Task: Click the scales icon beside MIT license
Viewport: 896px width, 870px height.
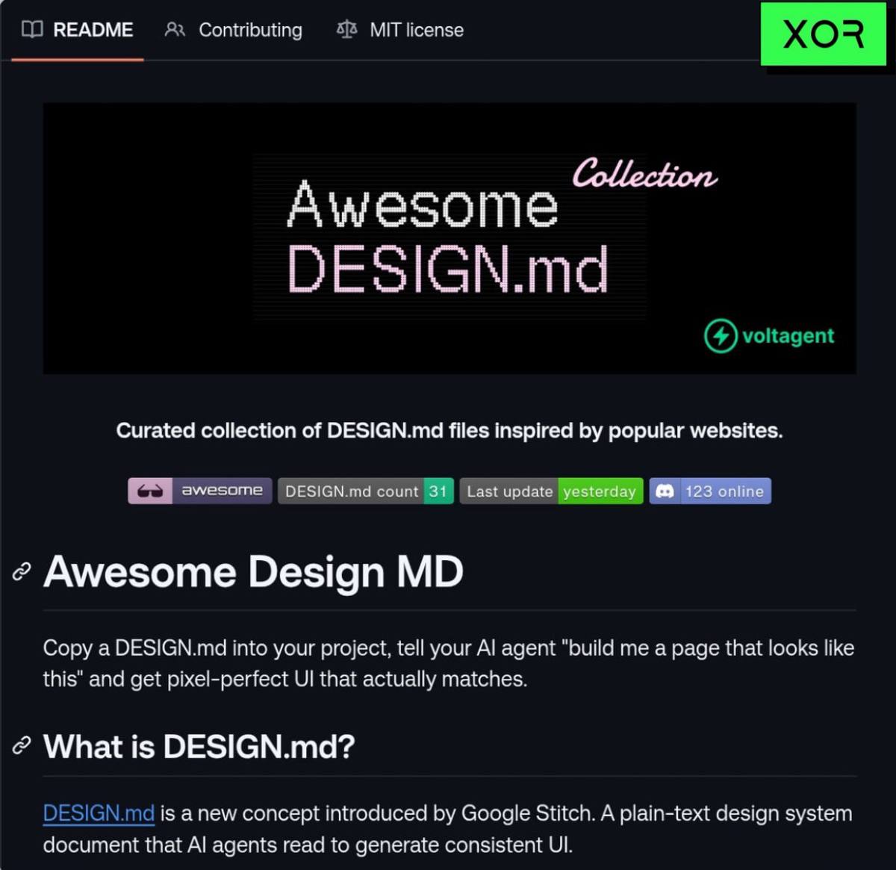Action: 346,30
